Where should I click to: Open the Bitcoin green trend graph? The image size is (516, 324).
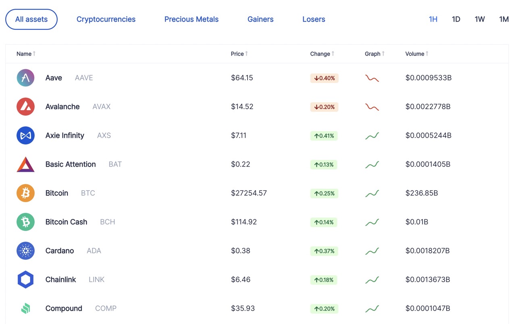point(372,194)
